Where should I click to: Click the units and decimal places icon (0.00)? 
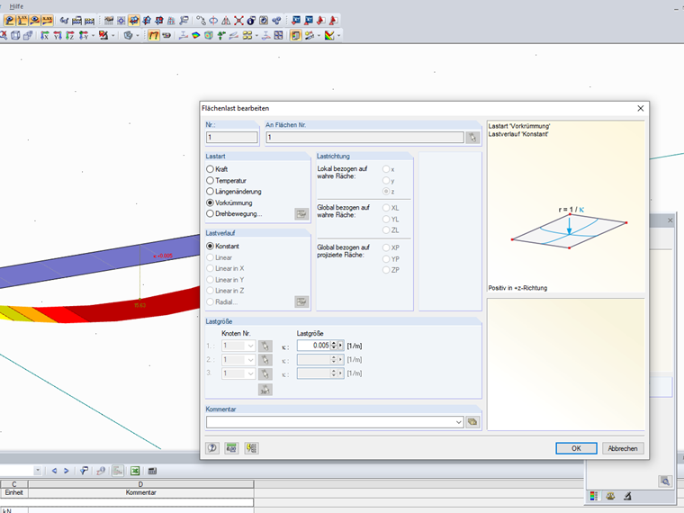[x=231, y=448]
